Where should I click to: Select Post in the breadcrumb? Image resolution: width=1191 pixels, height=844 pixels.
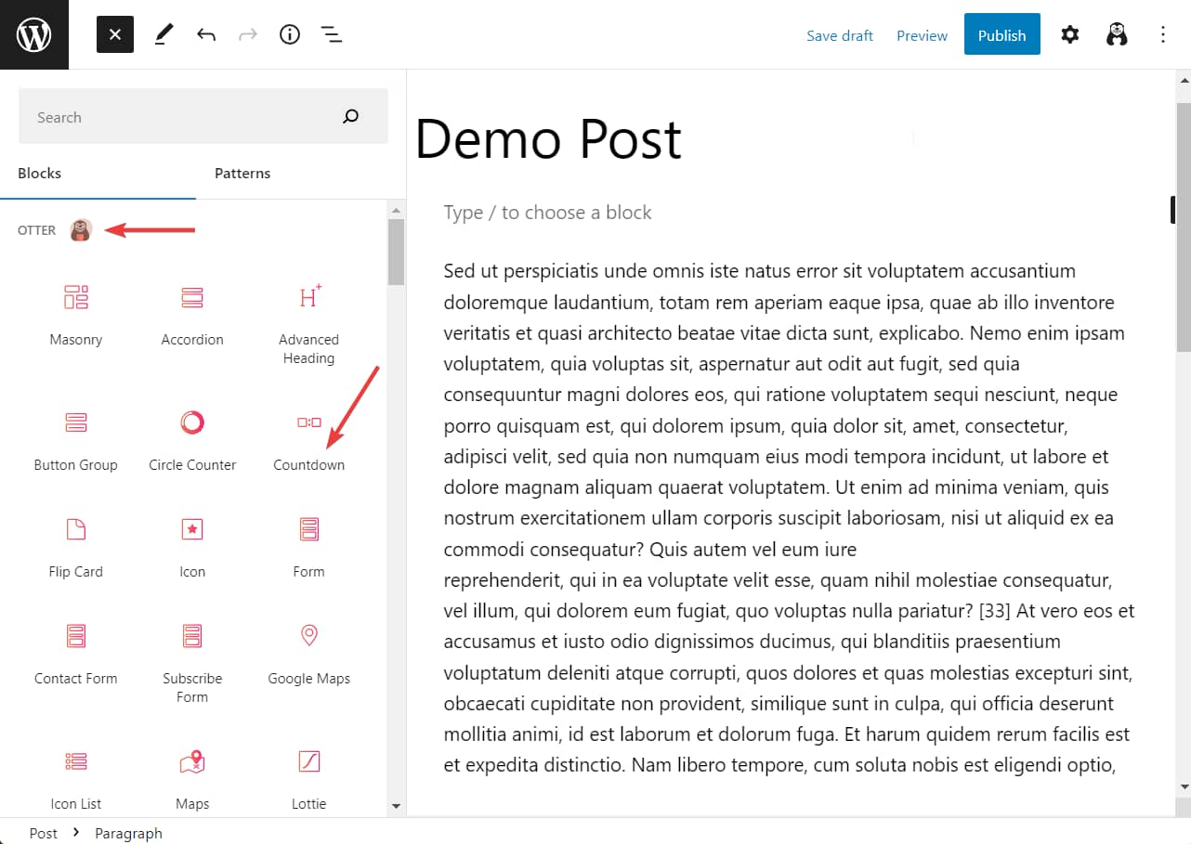(43, 833)
